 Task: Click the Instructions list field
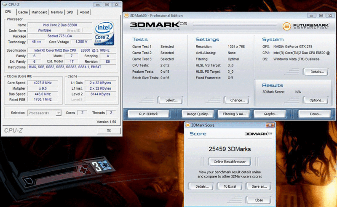pyautogui.click(x=72, y=67)
